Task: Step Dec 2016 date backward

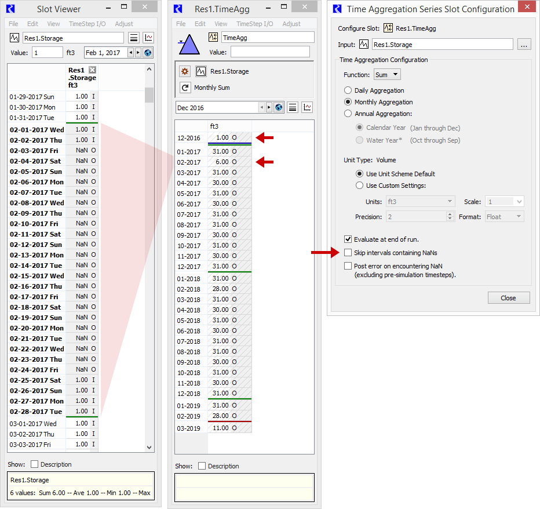Action: [261, 107]
